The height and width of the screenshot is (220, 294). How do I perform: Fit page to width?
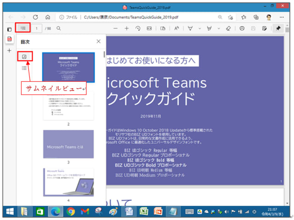pos(149,28)
